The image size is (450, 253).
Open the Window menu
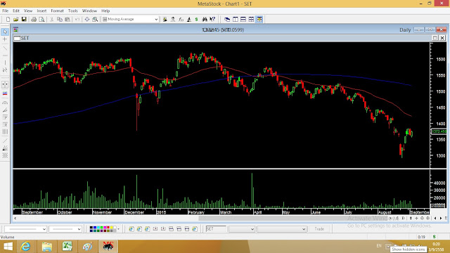[x=89, y=11]
